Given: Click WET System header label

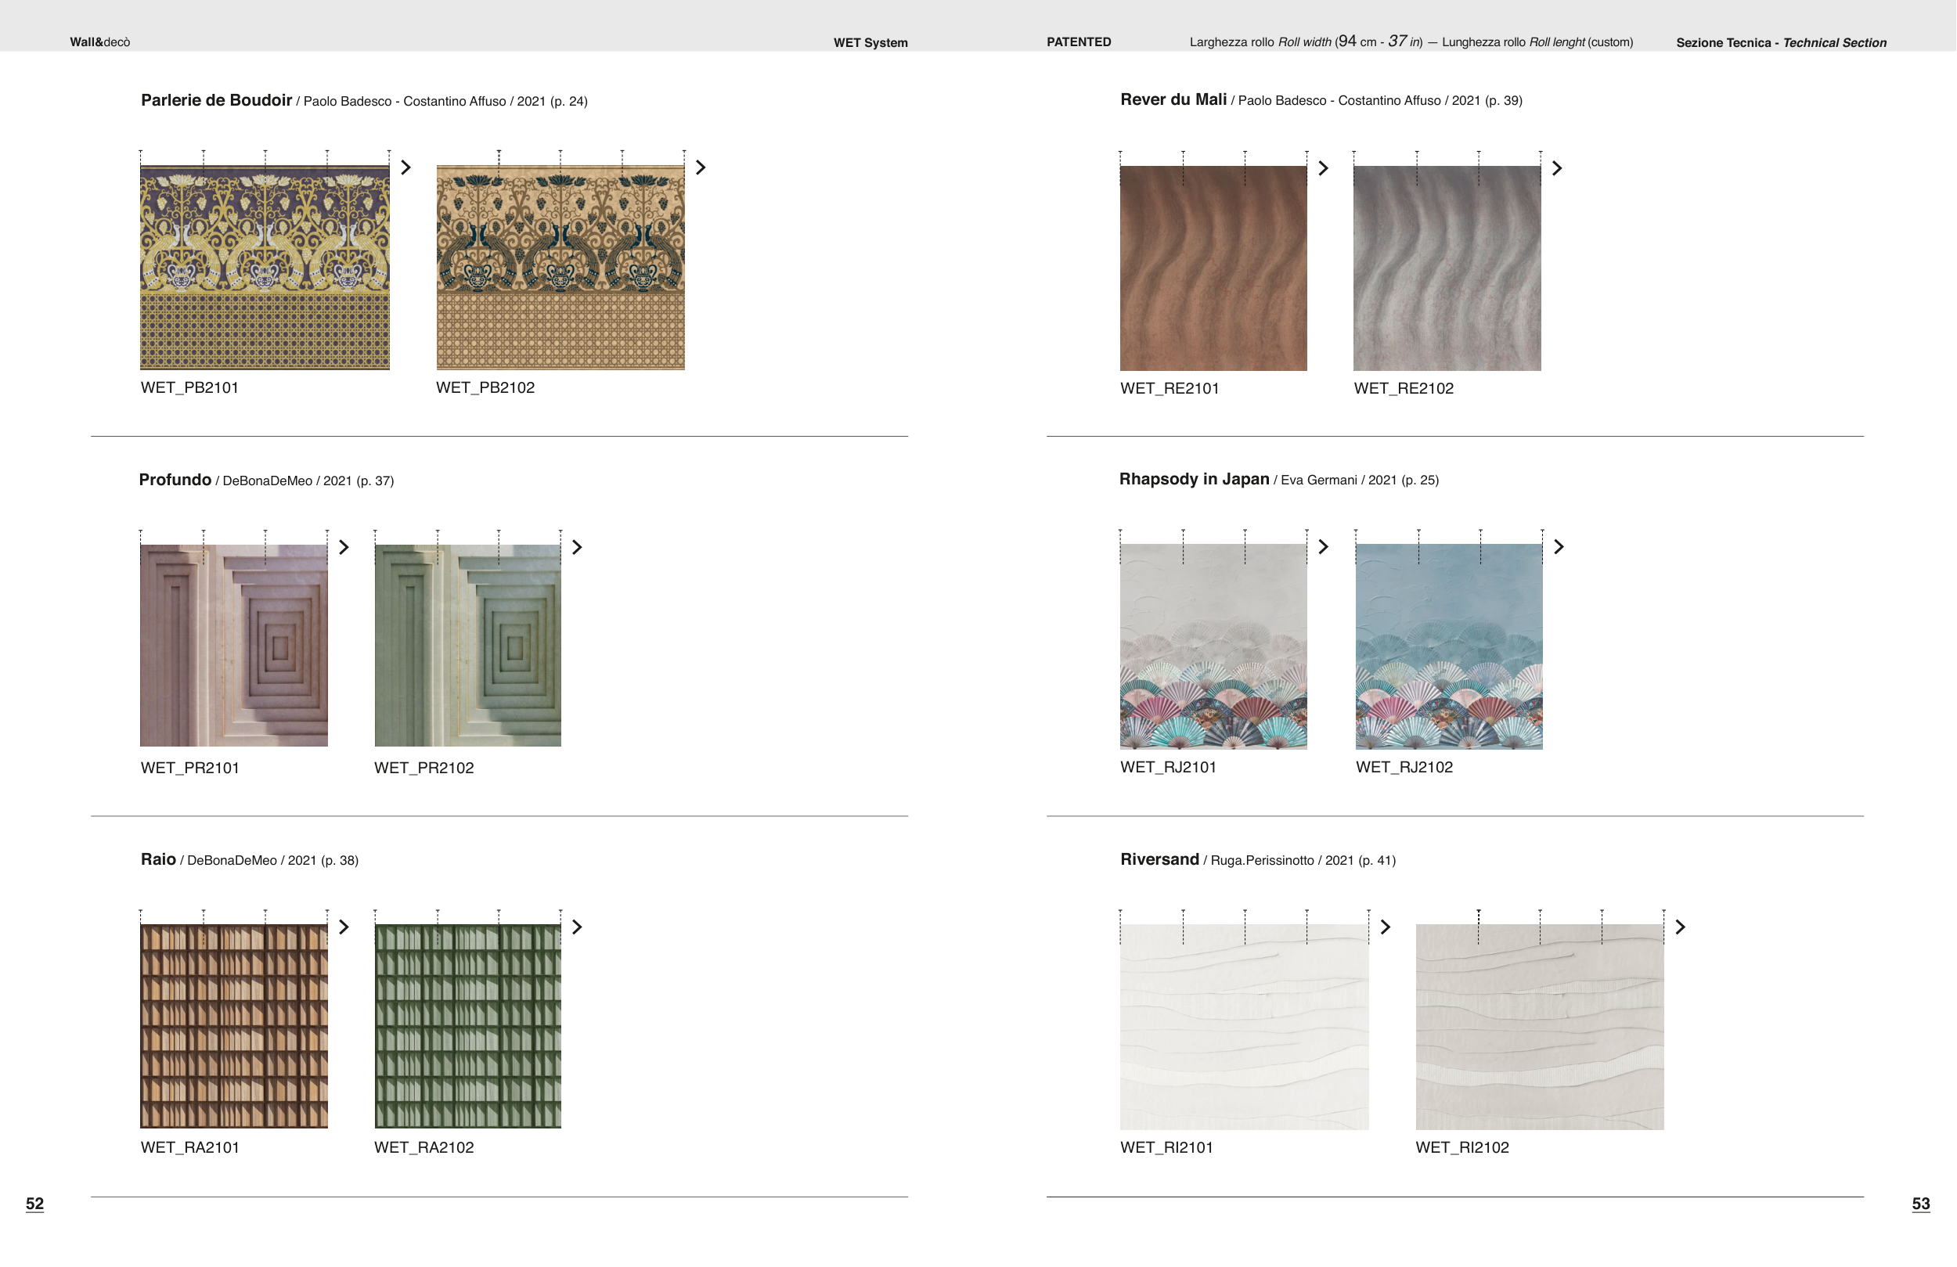Looking at the screenshot, I should click(x=870, y=43).
